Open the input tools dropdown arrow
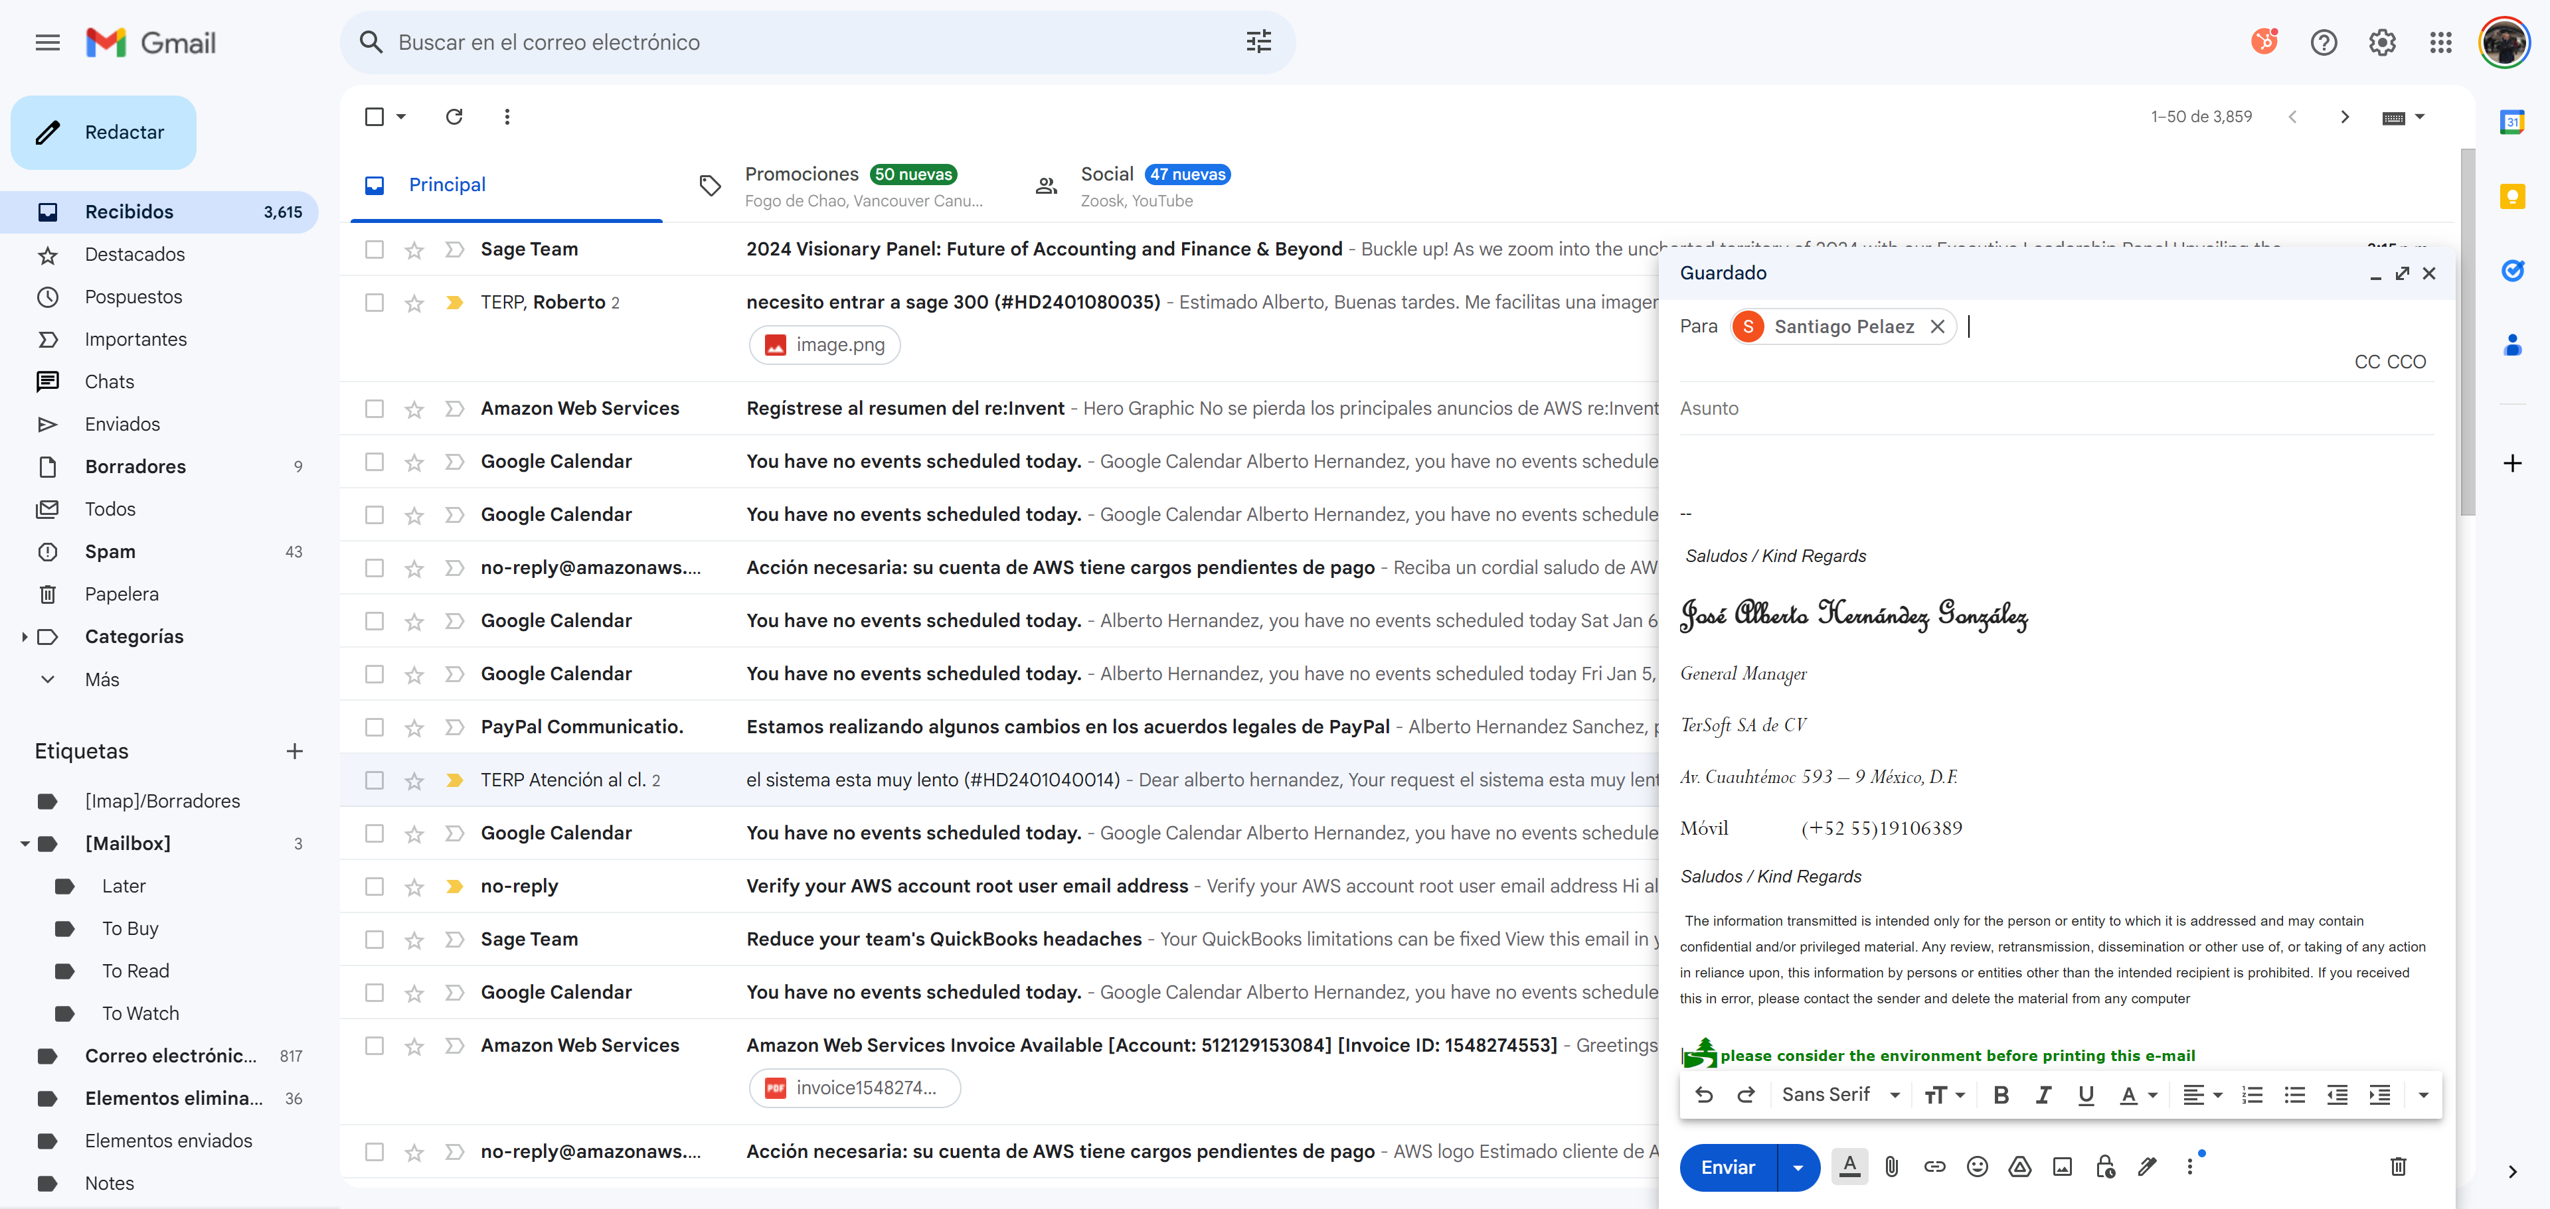 [2419, 117]
